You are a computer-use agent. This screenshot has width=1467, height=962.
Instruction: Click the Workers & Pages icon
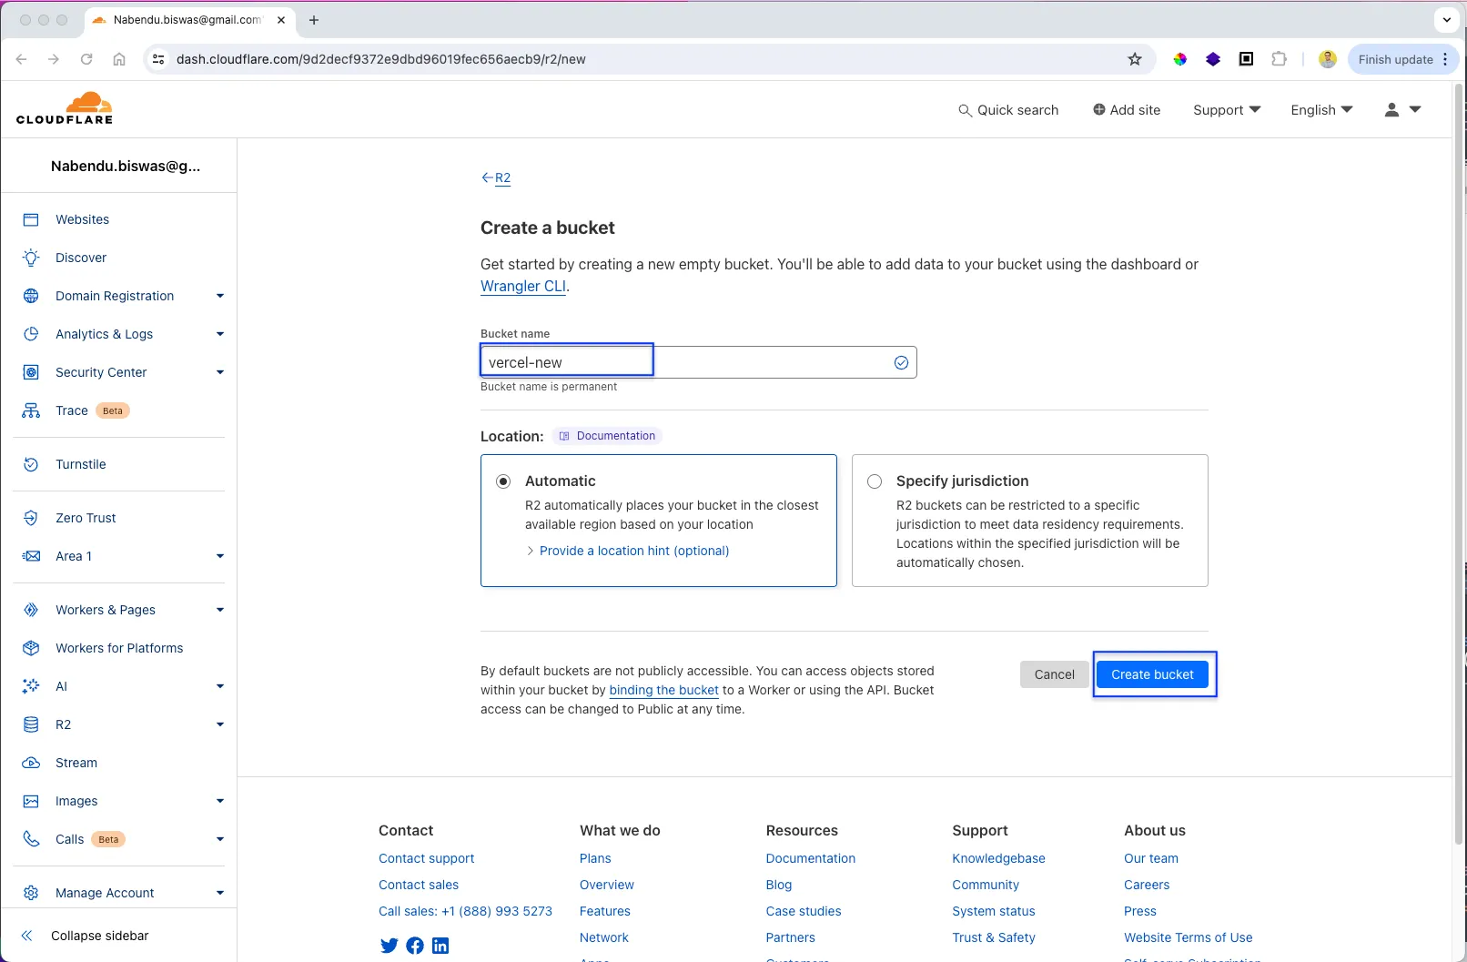[x=31, y=610]
